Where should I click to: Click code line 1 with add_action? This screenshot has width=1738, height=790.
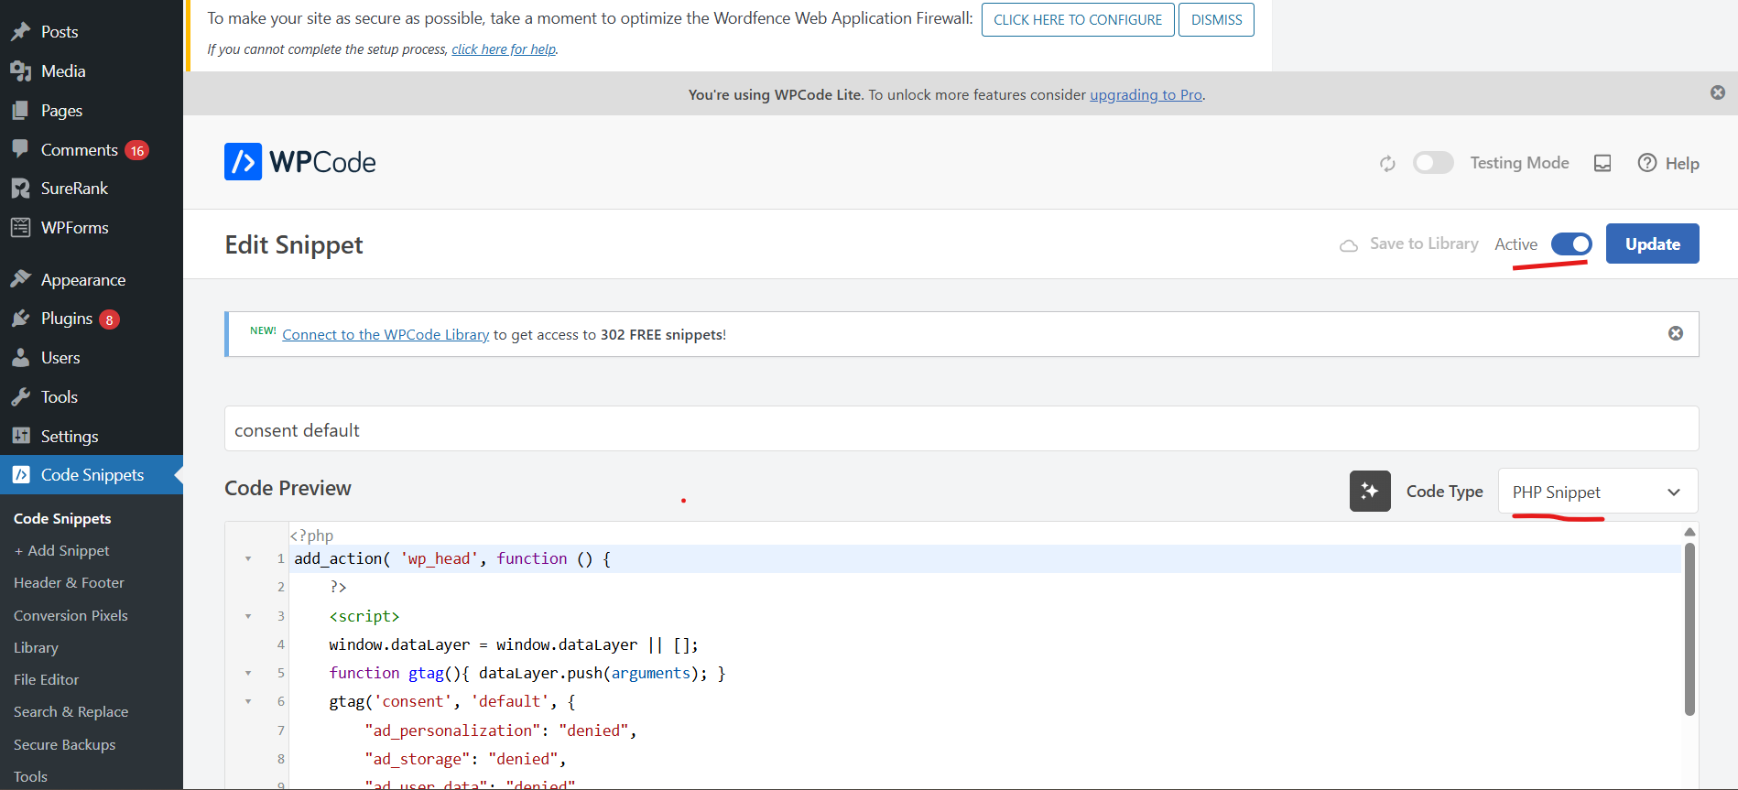click(985, 558)
